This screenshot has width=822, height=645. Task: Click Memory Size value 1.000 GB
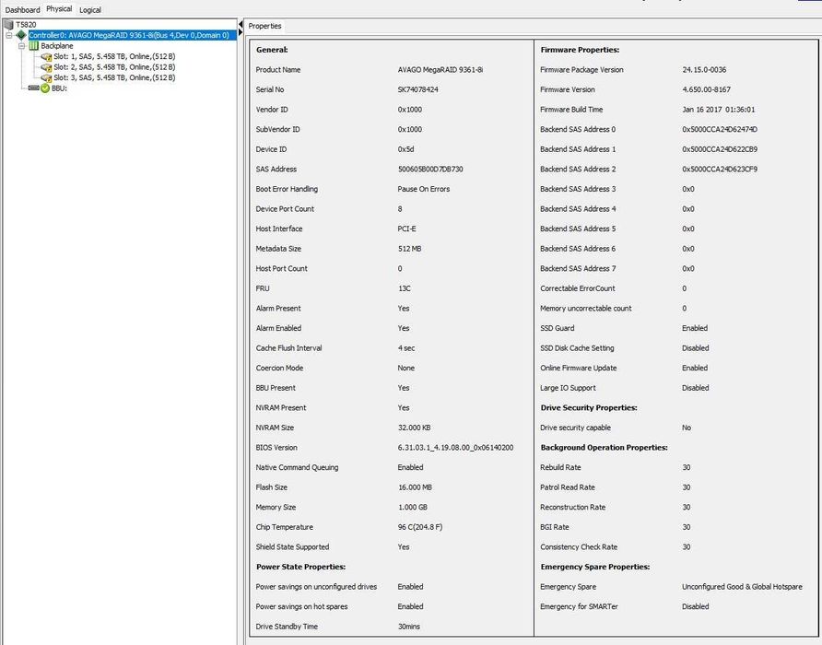pyautogui.click(x=413, y=508)
